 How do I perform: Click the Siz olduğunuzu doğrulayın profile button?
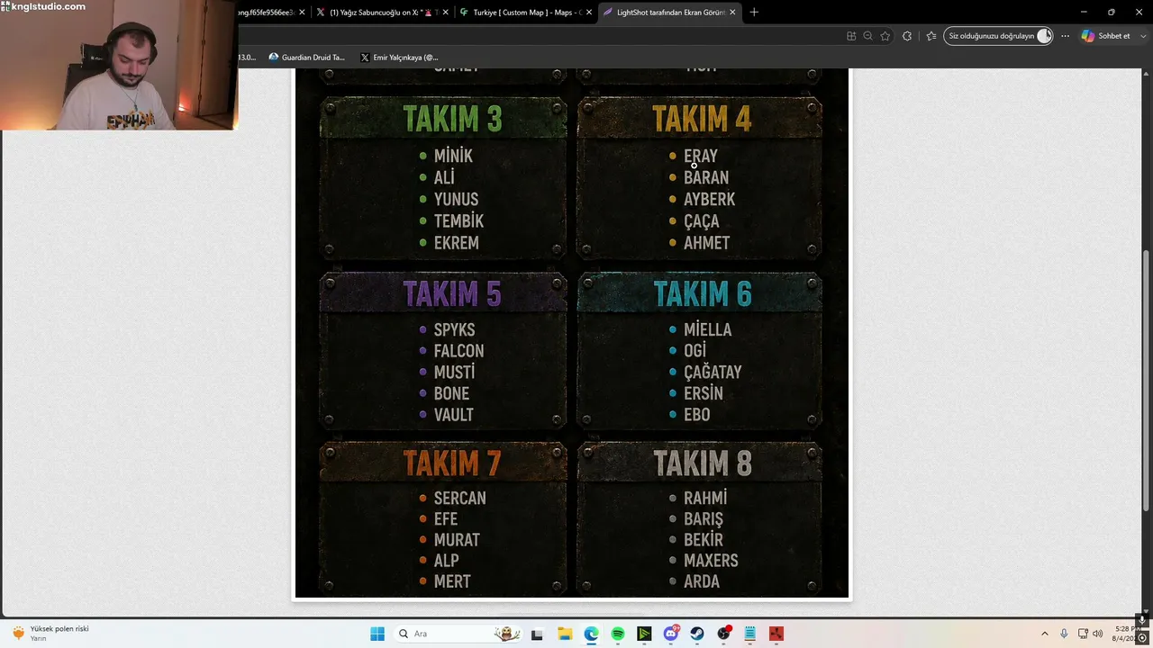[999, 36]
